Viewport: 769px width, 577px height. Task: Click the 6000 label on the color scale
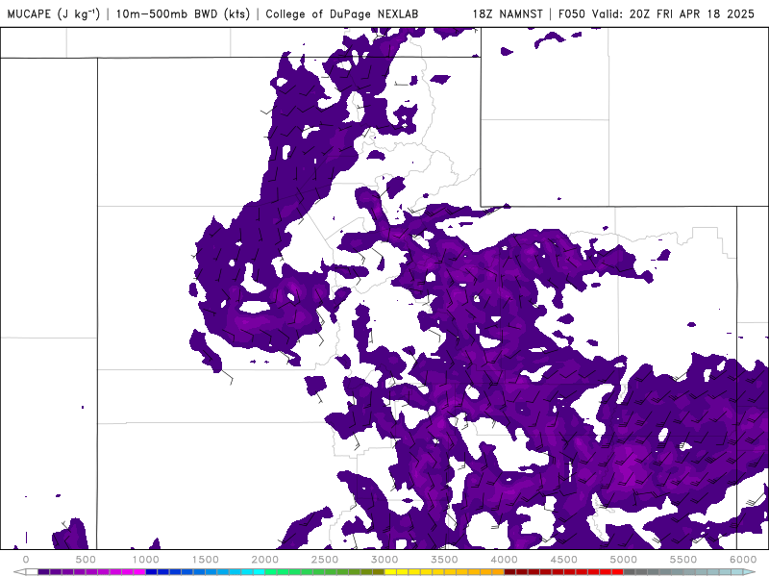click(743, 560)
